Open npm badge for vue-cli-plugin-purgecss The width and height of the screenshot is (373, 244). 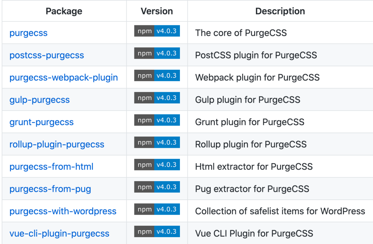pos(157,232)
